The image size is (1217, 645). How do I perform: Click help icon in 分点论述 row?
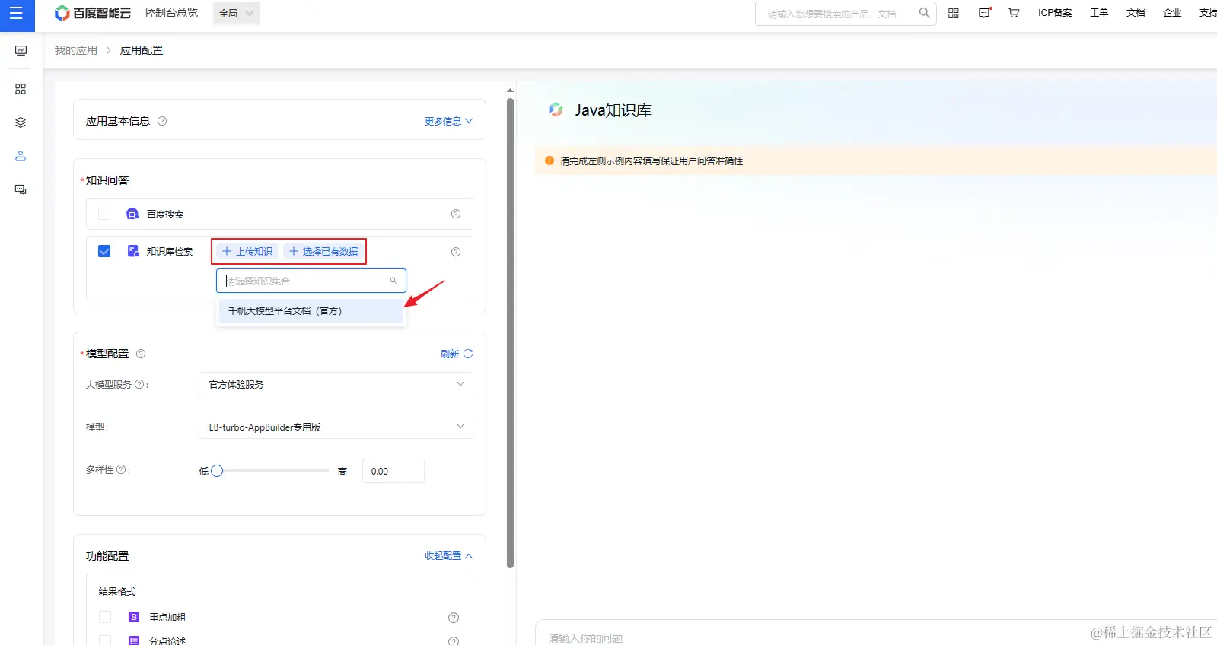[x=454, y=641]
